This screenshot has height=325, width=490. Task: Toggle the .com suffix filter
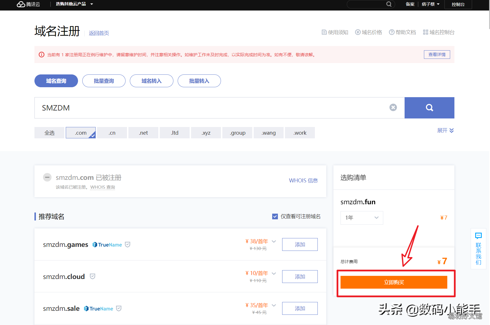81,133
